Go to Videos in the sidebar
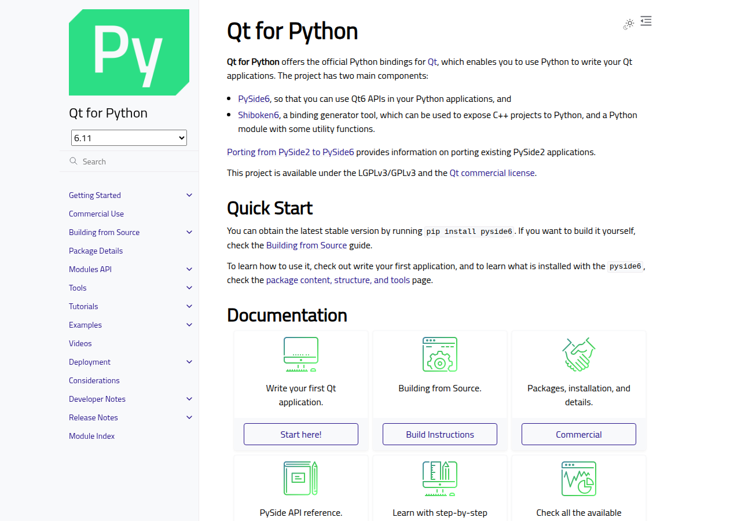Viewport: 741px width, 521px height. 80,343
